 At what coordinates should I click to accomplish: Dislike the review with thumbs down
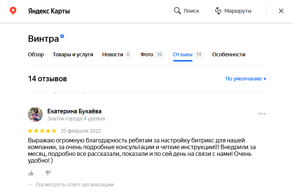point(48,173)
